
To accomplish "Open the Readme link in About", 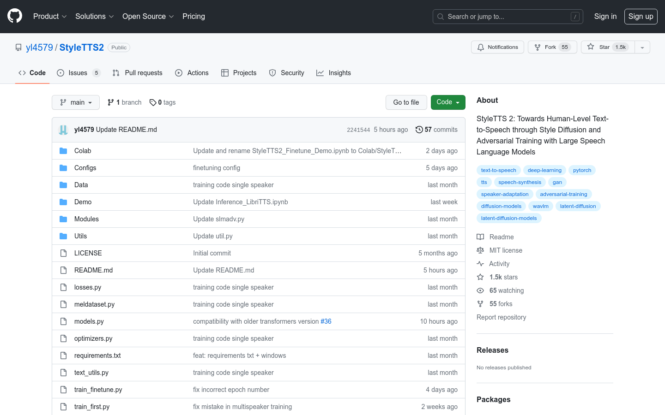I will pos(501,237).
